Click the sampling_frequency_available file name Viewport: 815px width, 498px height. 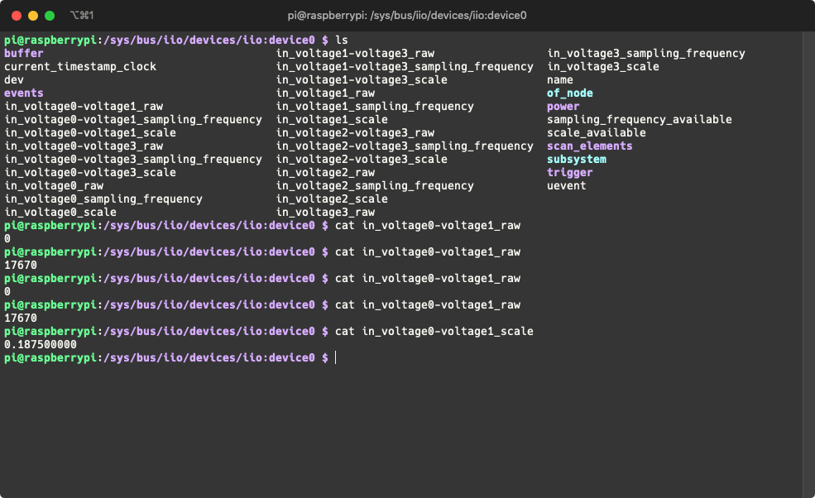tap(640, 120)
